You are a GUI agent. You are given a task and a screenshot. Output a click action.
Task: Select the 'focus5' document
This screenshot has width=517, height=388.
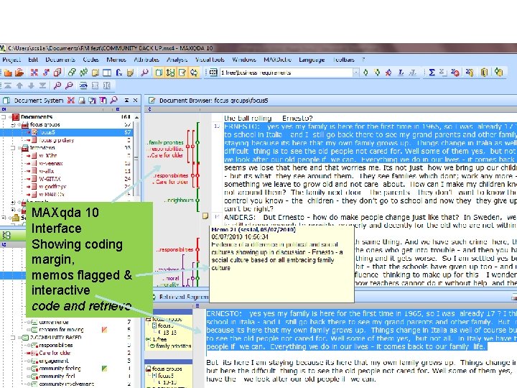click(47, 132)
